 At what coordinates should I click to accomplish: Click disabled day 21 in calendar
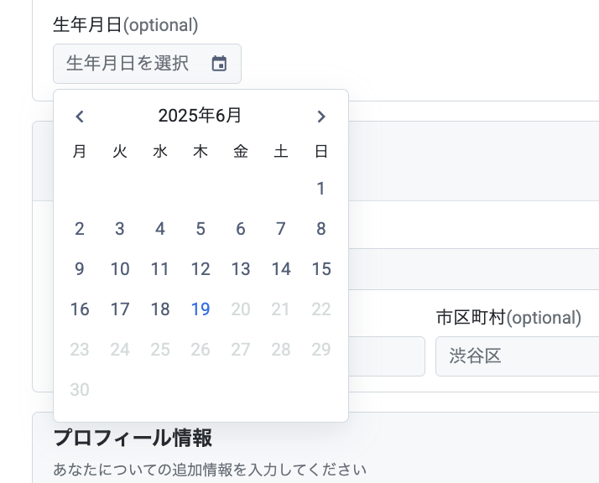click(x=281, y=309)
